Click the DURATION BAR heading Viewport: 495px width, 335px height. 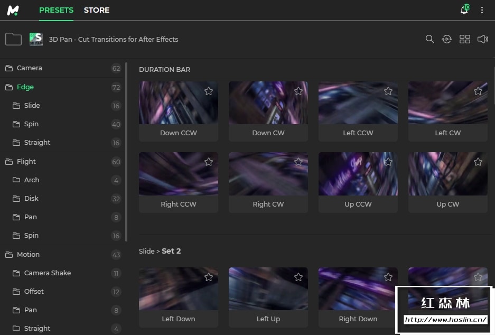pos(164,69)
